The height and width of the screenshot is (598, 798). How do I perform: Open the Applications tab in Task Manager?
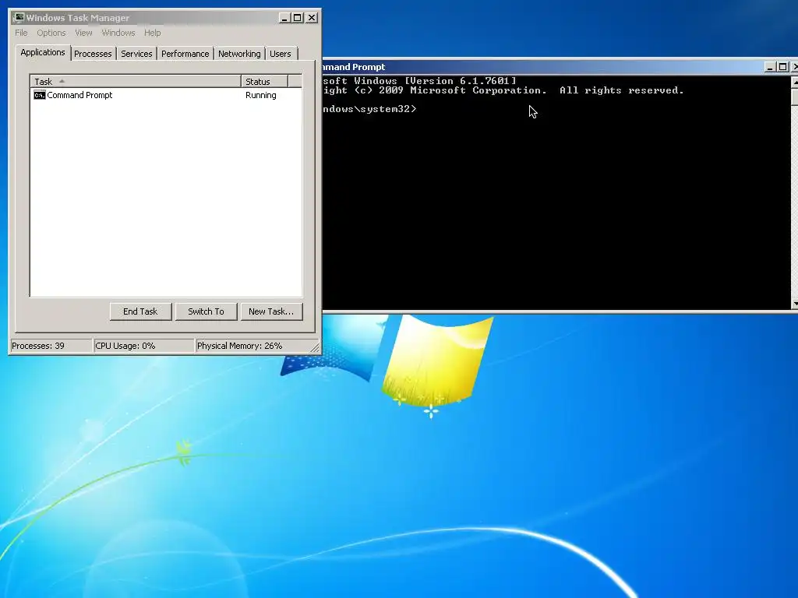[x=43, y=52]
